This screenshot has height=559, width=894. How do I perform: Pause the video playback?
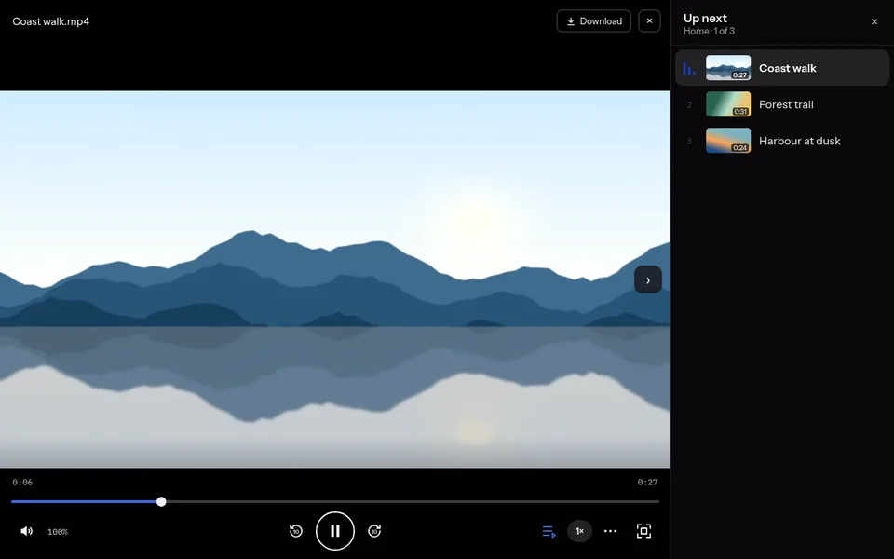point(335,531)
